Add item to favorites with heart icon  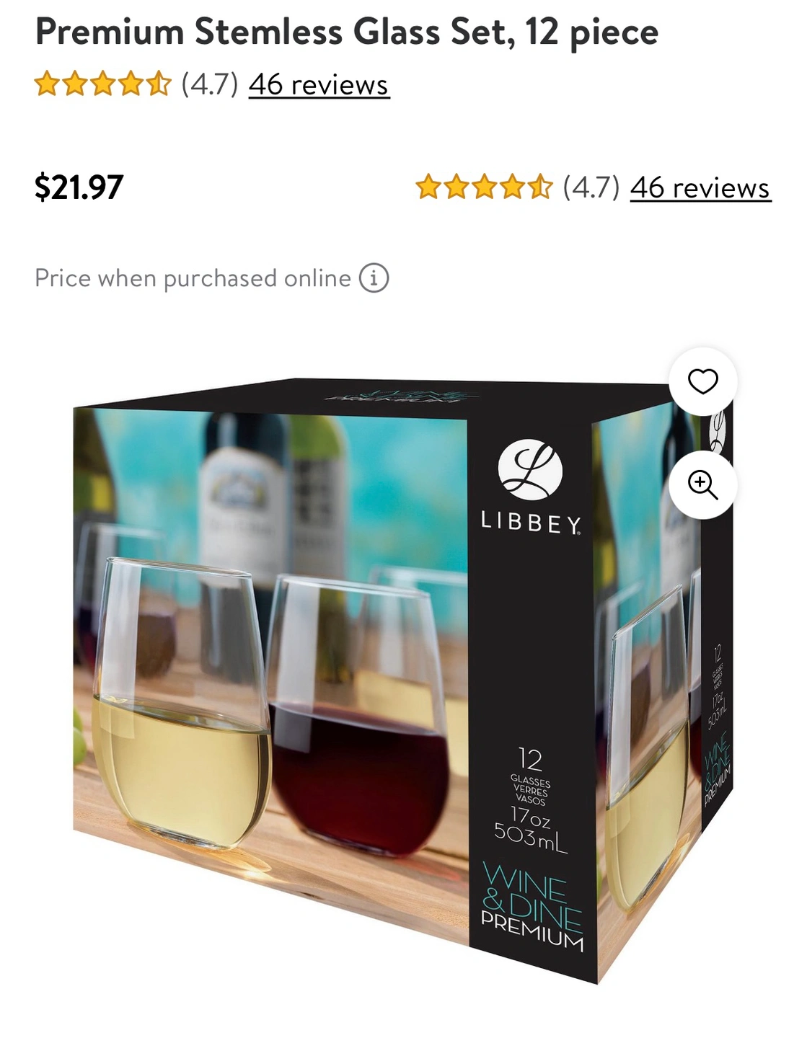[702, 381]
